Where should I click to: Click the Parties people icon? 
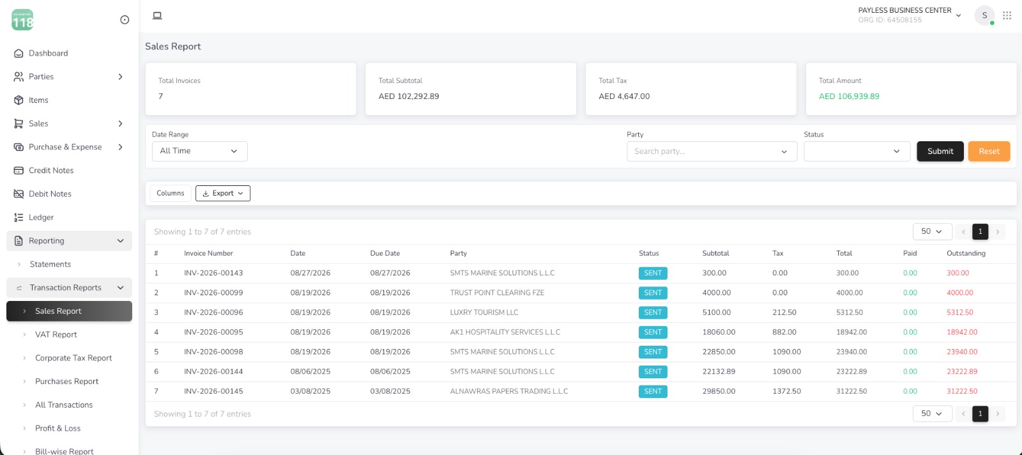(x=19, y=77)
